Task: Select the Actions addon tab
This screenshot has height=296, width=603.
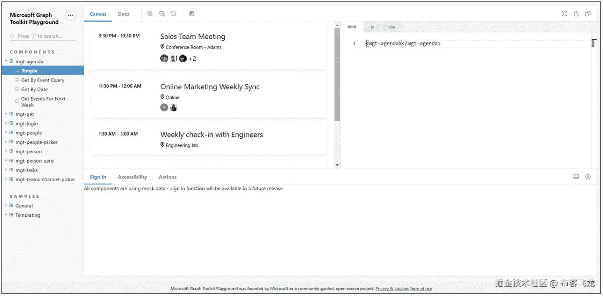Action: point(168,177)
